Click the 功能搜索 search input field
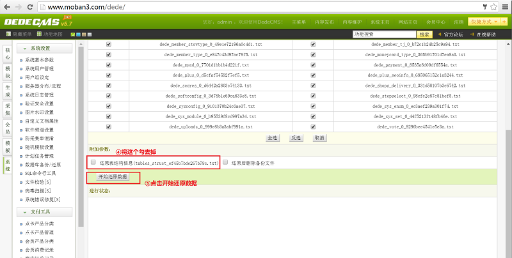The height and width of the screenshot is (258, 512). click(385, 34)
